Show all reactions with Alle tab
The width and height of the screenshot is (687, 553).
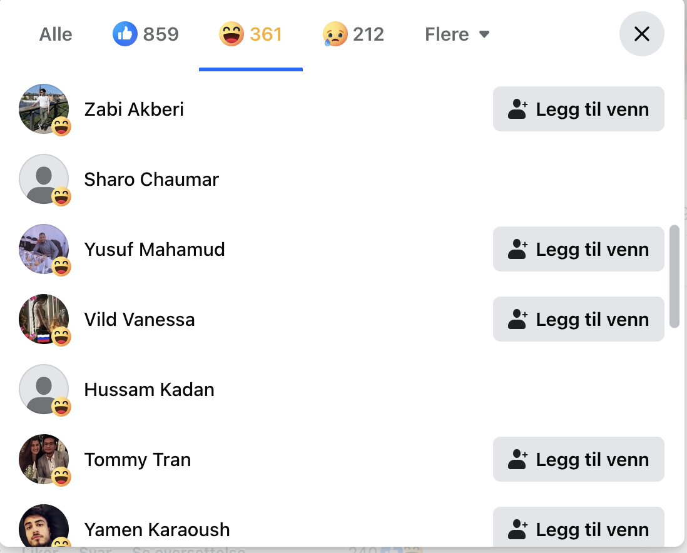click(56, 34)
